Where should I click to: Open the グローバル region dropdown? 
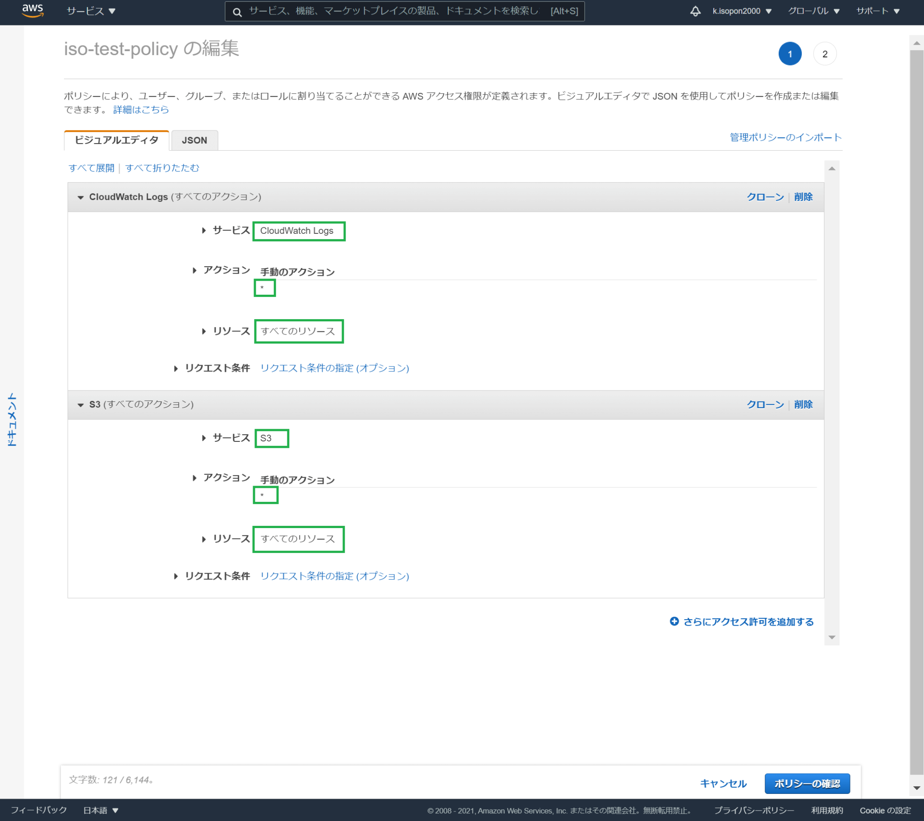(813, 11)
